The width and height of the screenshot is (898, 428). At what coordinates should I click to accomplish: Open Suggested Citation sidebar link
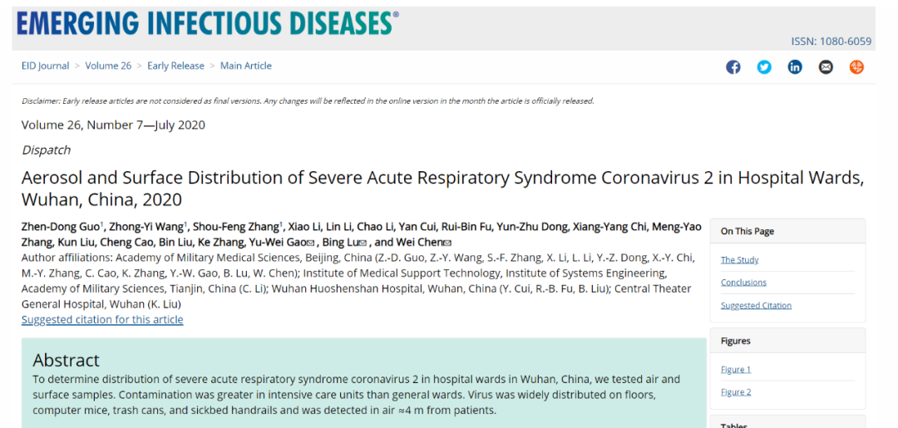point(756,306)
